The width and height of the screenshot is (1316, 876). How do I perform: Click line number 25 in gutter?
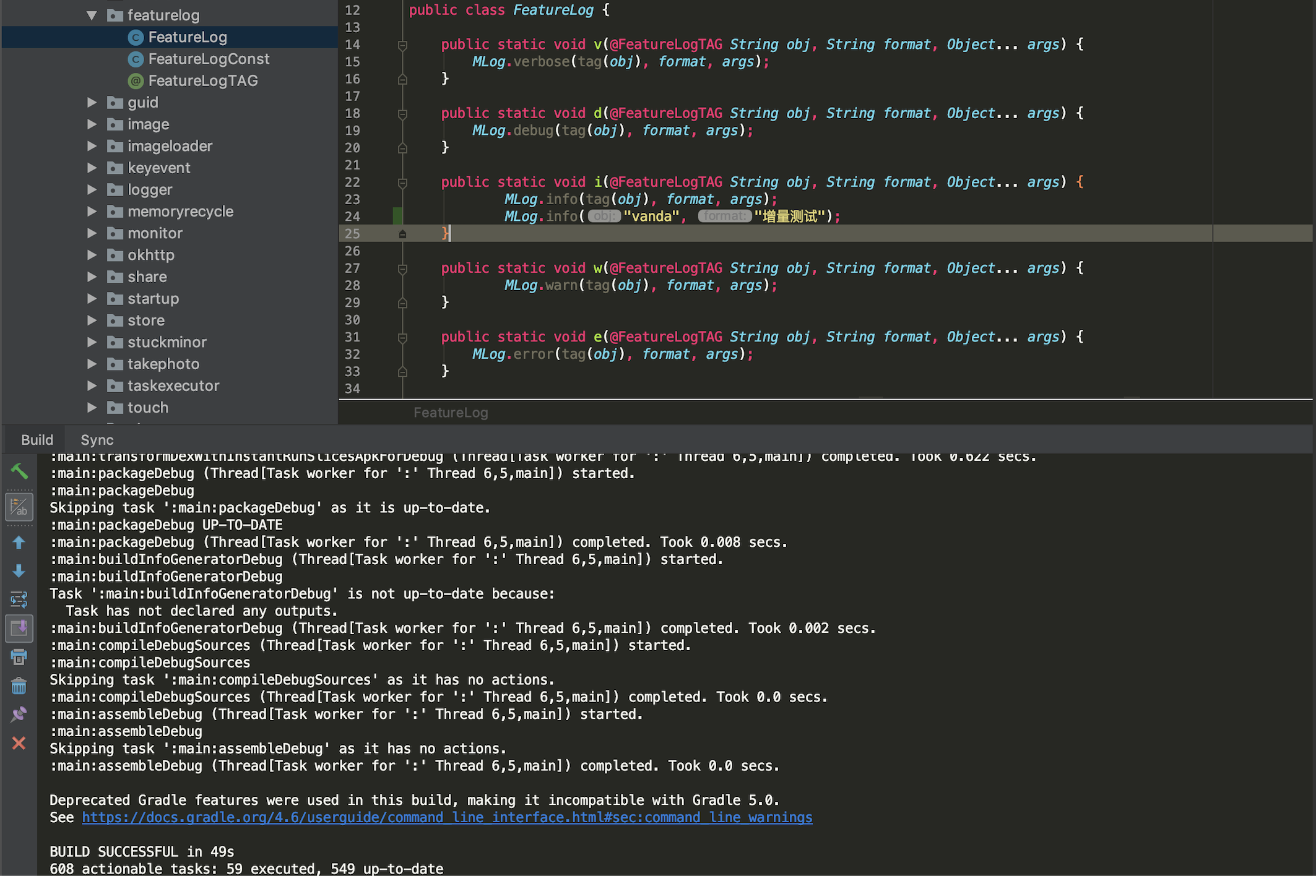352,233
